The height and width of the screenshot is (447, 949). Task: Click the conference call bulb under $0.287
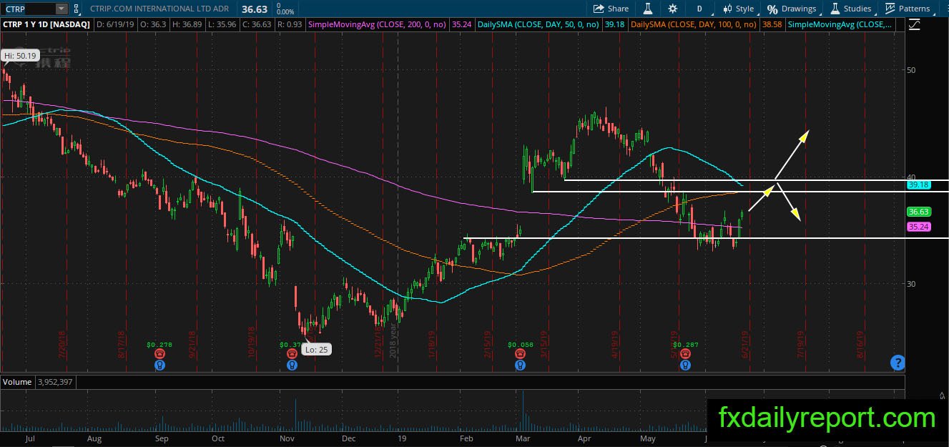[x=685, y=365]
